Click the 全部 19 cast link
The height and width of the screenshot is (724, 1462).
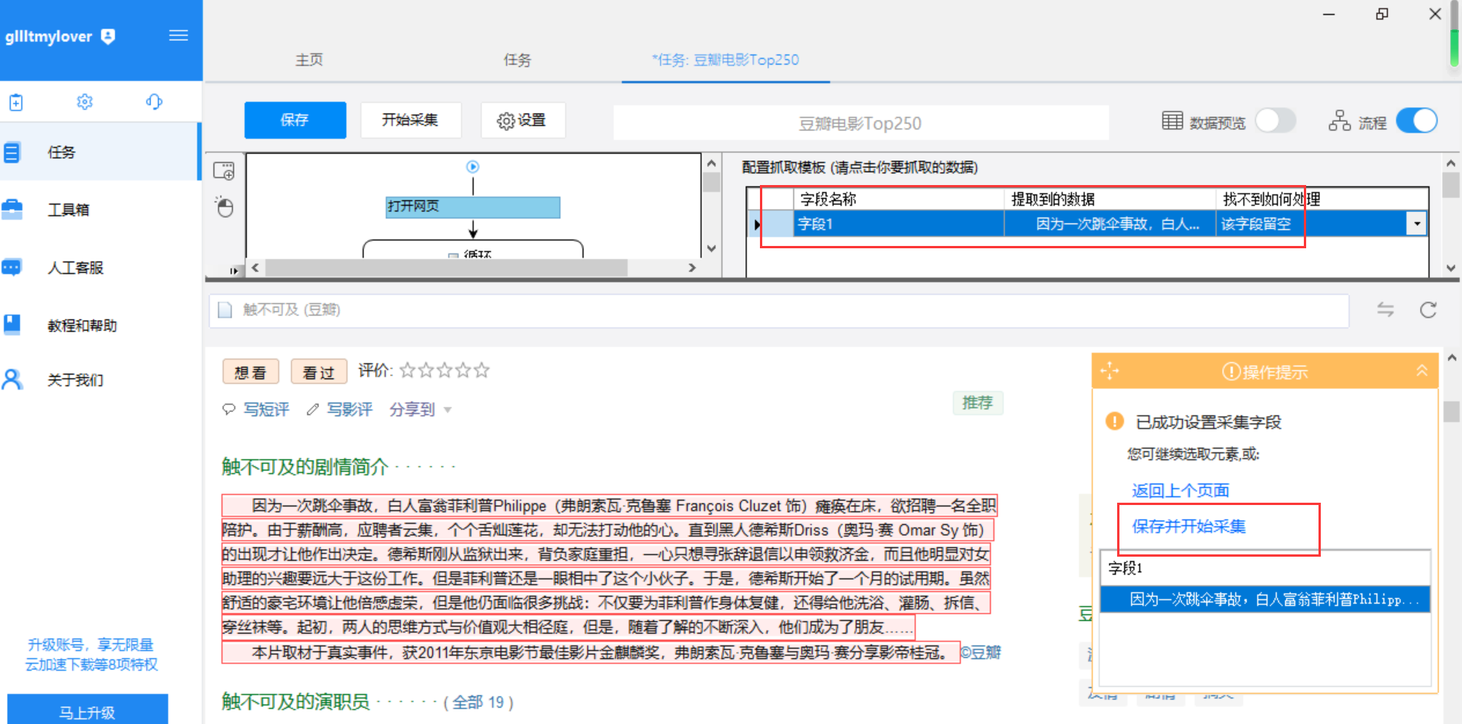click(x=478, y=702)
